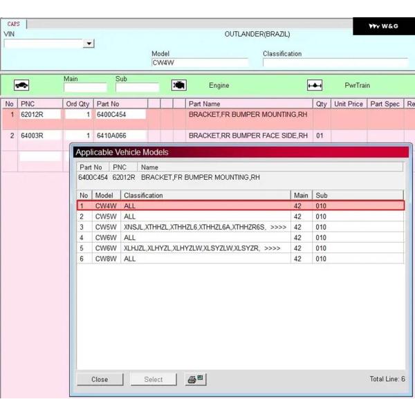Click the PwrTrain axle icon
This screenshot has width=415, height=415.
(x=315, y=86)
